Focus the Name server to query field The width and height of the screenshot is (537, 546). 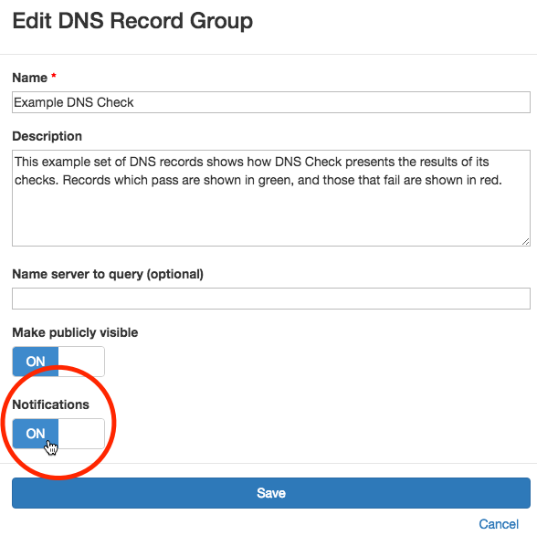(x=271, y=299)
